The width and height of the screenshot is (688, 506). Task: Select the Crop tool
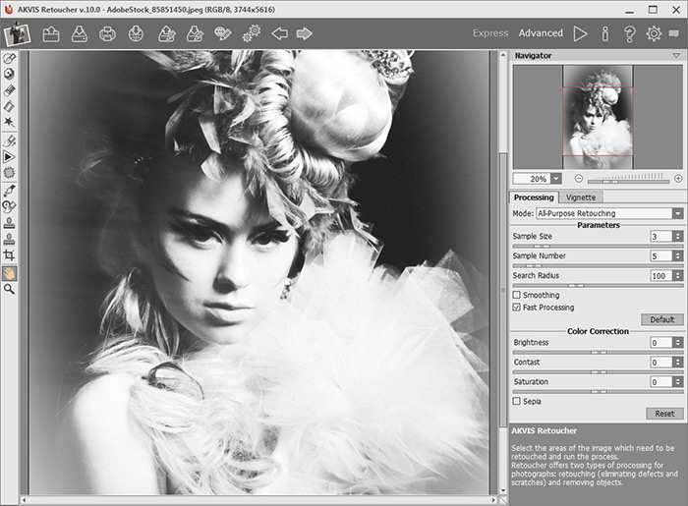click(9, 255)
